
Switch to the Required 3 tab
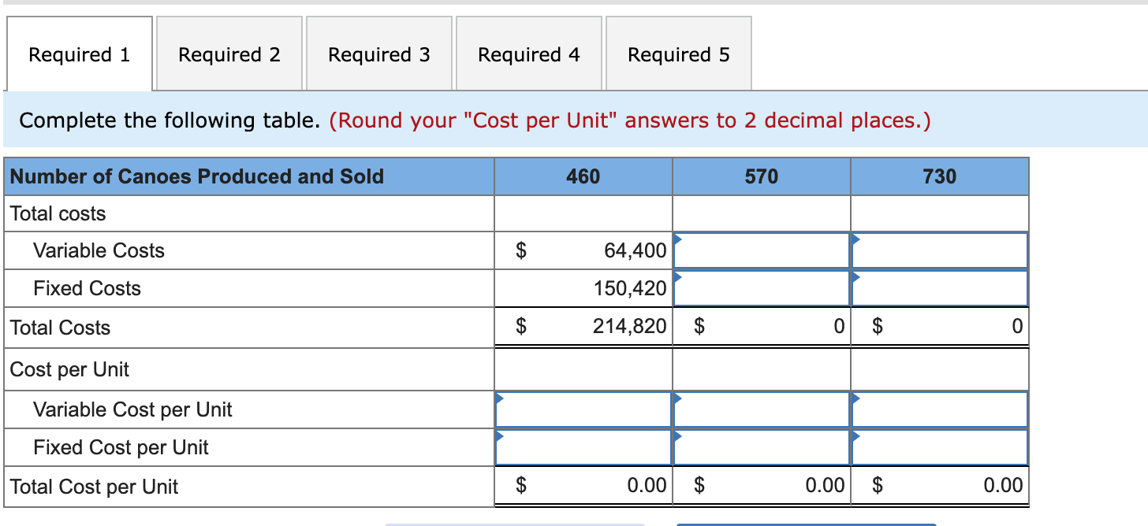(x=378, y=54)
